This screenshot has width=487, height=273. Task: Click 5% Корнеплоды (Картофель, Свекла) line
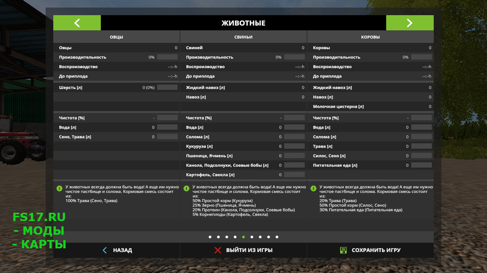[230, 214]
